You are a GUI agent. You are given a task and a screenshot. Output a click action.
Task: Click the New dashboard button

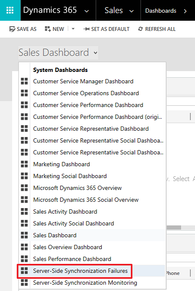[54, 29]
